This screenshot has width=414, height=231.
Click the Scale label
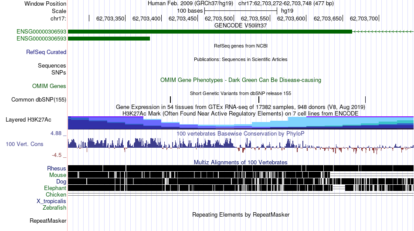pos(59,11)
